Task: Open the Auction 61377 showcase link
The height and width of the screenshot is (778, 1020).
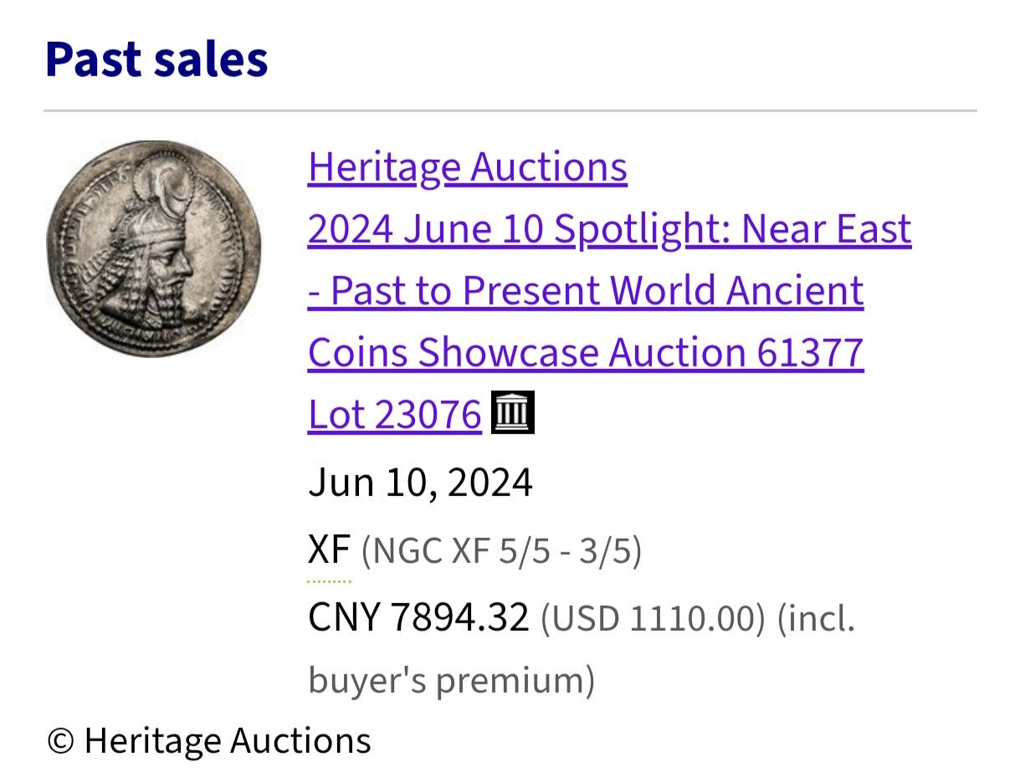Action: [586, 351]
